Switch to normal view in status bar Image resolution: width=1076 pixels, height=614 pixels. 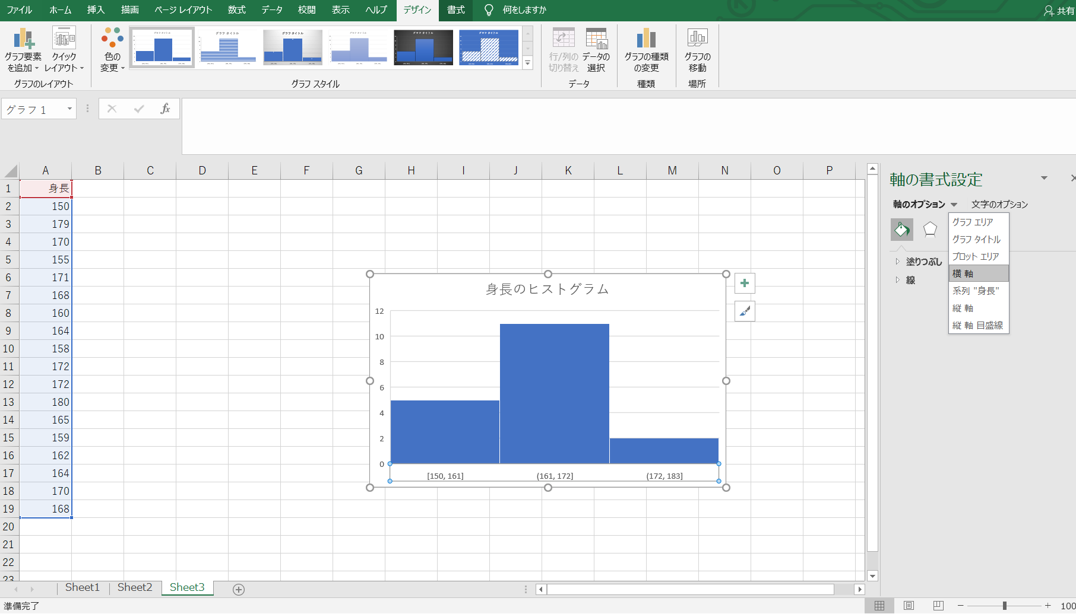coord(879,606)
